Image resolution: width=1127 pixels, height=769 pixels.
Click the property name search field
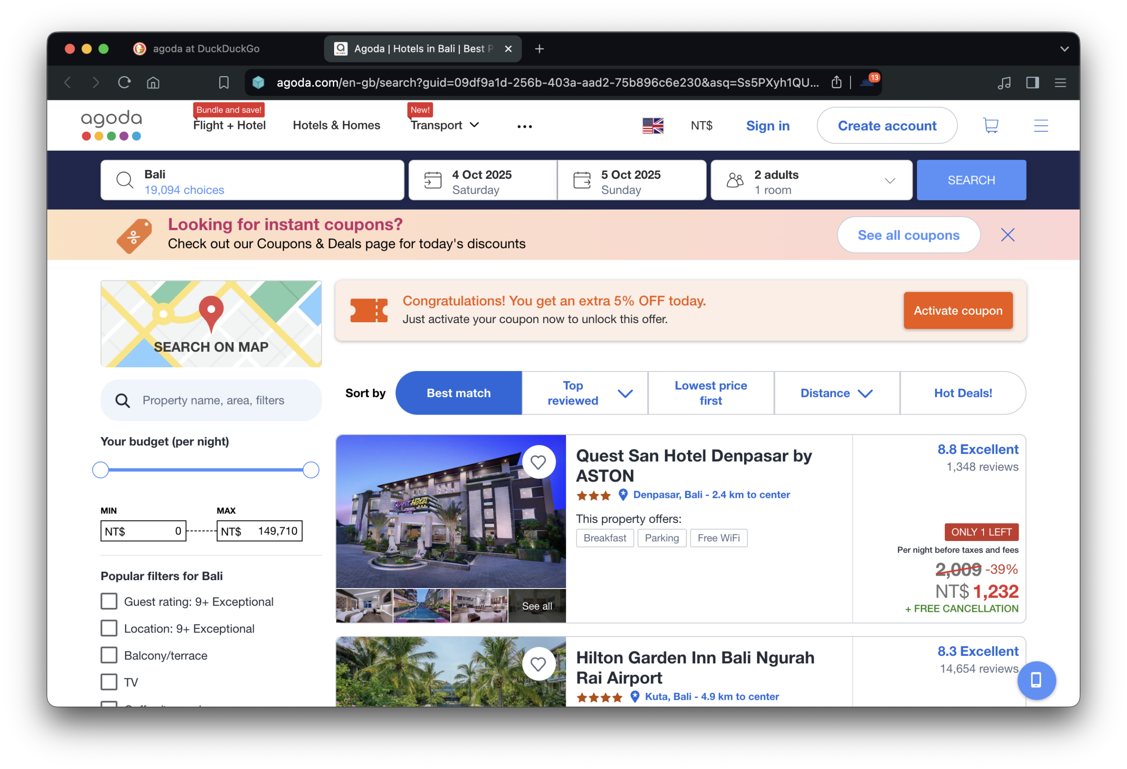click(211, 400)
